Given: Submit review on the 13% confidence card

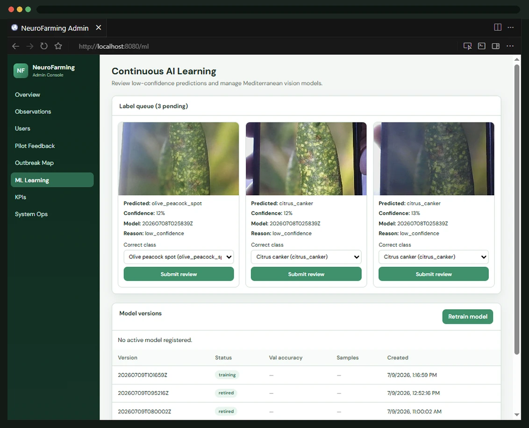Looking at the screenshot, I should (434, 274).
